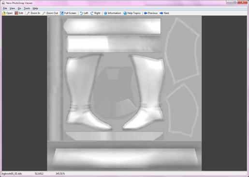
Task: Open the File menu
Action: point(5,8)
